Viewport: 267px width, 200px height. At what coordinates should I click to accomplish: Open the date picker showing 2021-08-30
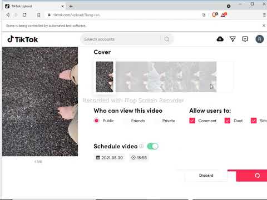coord(109,158)
